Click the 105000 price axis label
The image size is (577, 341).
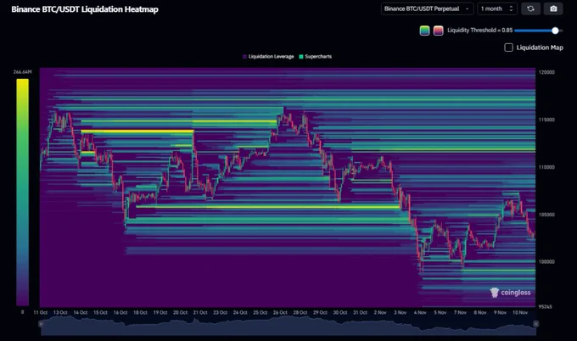coord(546,215)
